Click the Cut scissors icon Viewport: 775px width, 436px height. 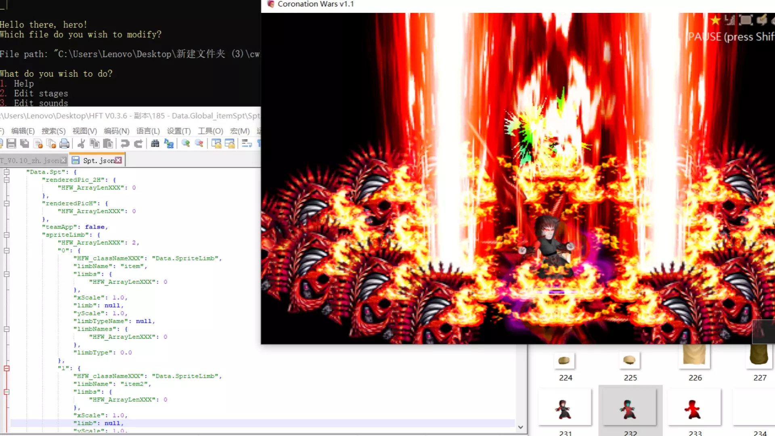click(81, 143)
